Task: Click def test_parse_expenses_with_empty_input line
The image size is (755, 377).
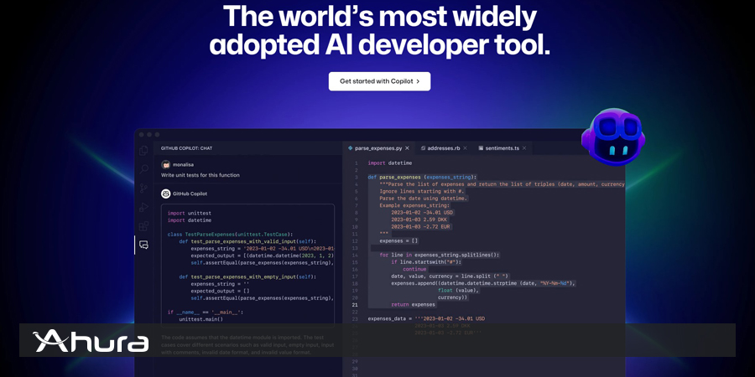Action: (x=247, y=277)
